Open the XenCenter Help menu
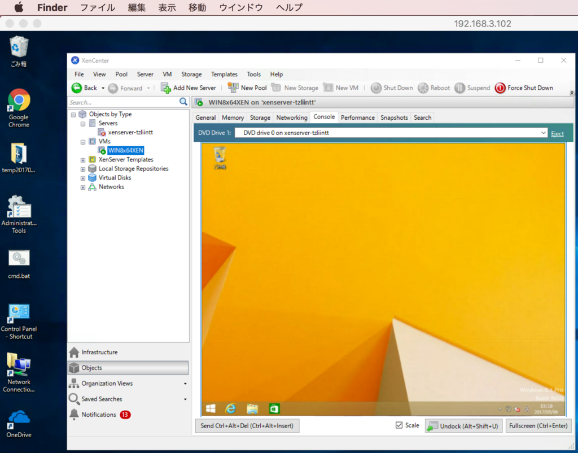 [x=277, y=74]
